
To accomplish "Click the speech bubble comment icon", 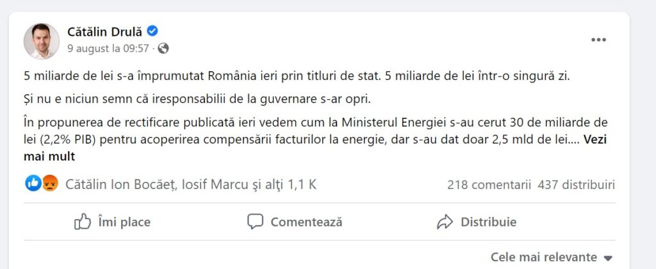I will click(x=255, y=222).
